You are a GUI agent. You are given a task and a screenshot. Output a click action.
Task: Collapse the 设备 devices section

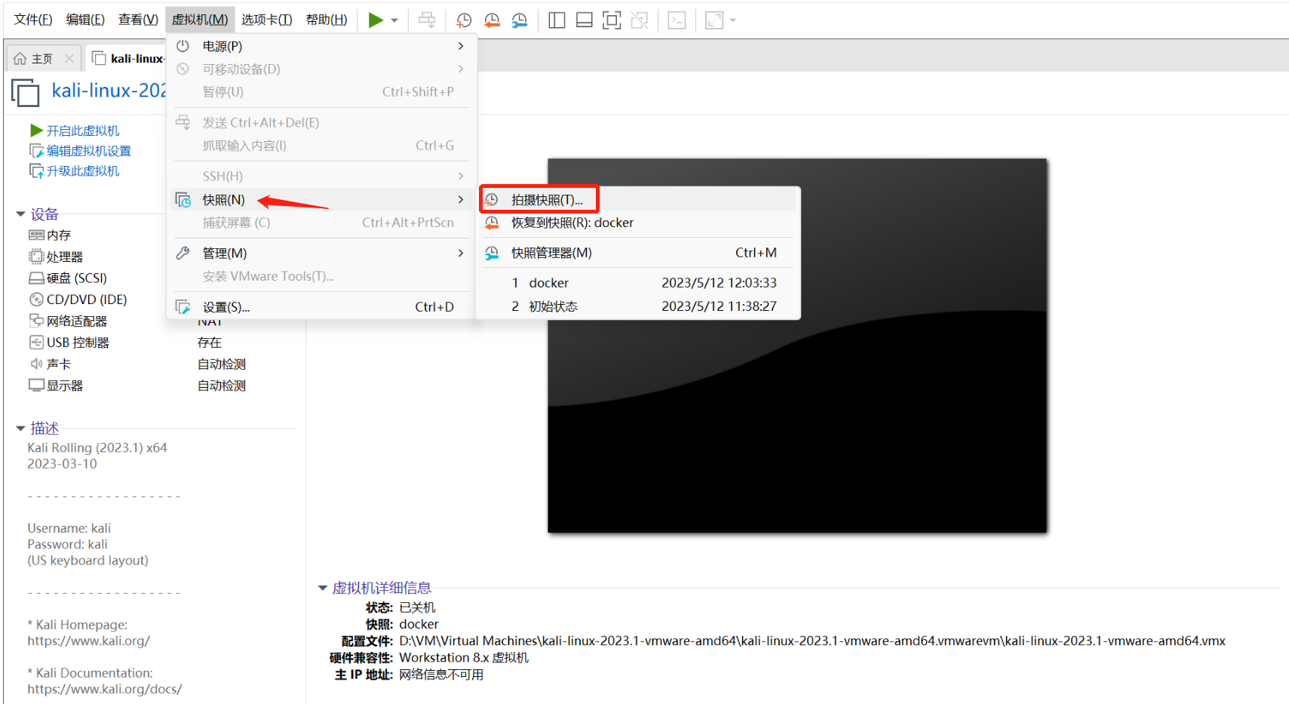(x=20, y=214)
